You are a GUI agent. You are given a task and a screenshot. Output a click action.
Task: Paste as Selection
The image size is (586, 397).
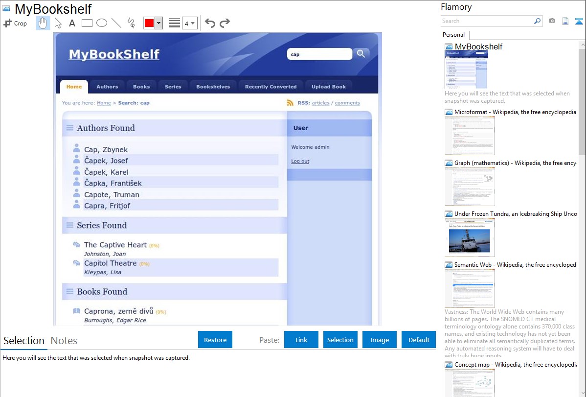[340, 340]
